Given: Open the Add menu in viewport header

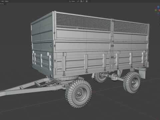Looking at the screenshot, I should (3, 1).
